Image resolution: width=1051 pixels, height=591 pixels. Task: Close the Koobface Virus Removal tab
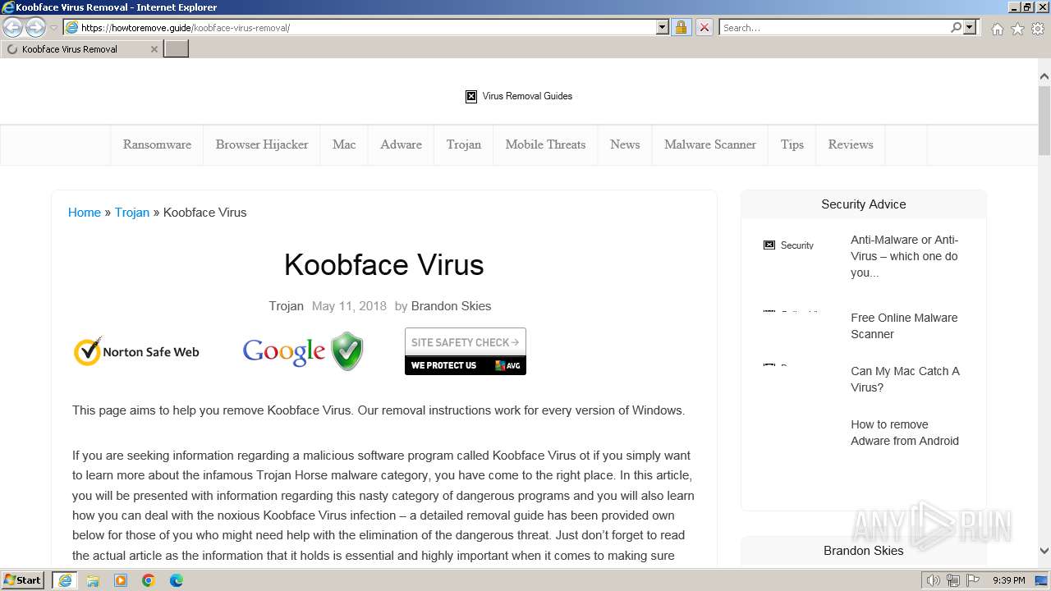pos(154,49)
